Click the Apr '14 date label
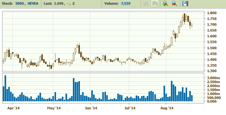The image size is (226, 115). (x=13, y=108)
